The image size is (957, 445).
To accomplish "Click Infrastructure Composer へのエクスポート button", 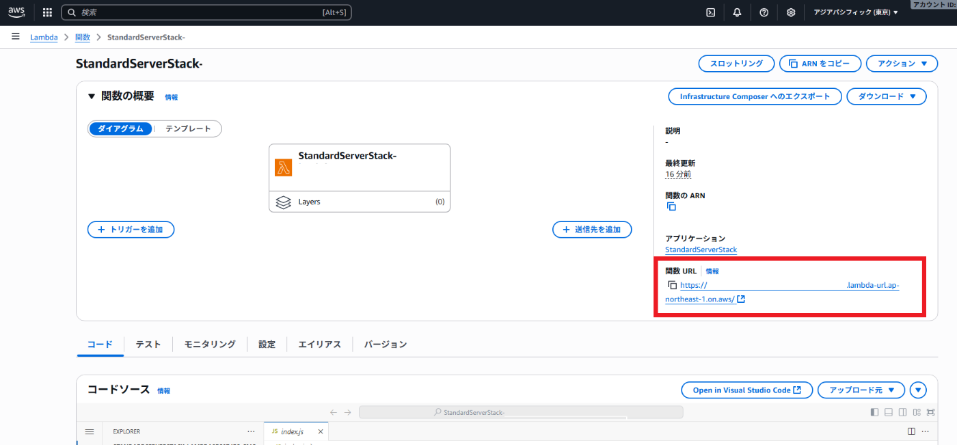I will coord(755,96).
